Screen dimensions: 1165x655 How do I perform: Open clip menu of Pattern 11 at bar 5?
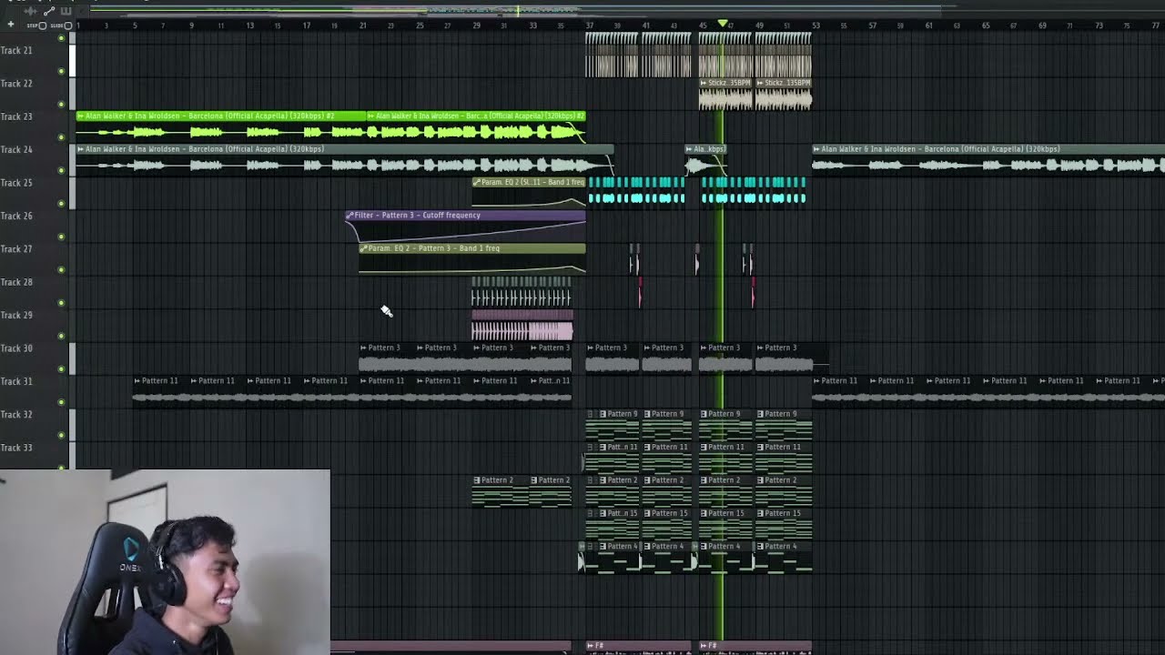pyautogui.click(x=137, y=381)
